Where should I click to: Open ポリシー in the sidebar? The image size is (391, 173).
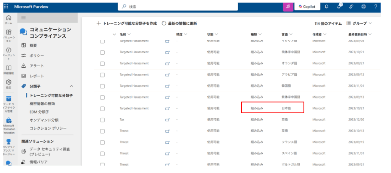(x=37, y=56)
